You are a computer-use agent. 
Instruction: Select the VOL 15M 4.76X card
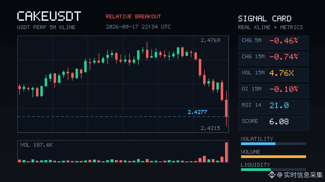273,75
